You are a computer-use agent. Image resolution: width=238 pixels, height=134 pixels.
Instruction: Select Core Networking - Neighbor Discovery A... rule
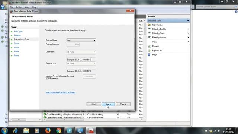click(66, 114)
